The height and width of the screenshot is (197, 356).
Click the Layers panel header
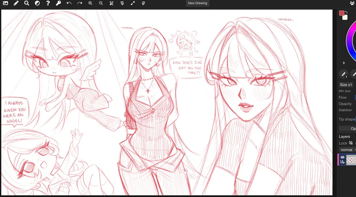coord(344,137)
